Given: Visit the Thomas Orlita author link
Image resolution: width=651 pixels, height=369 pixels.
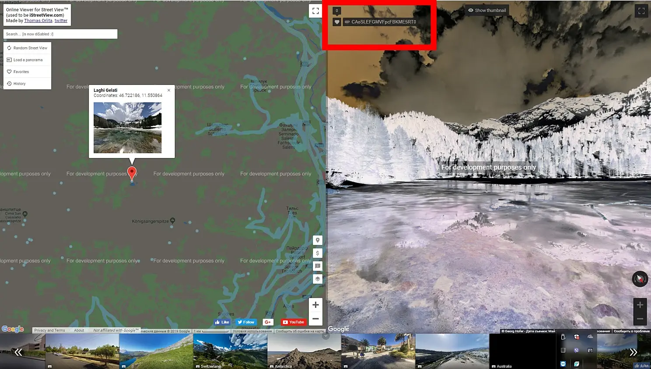Looking at the screenshot, I should pyautogui.click(x=38, y=21).
